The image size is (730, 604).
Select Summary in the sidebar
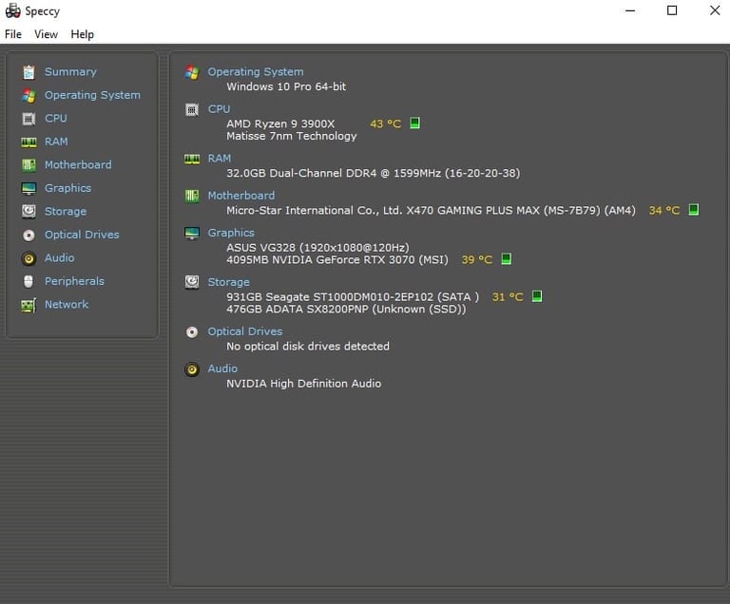[70, 71]
